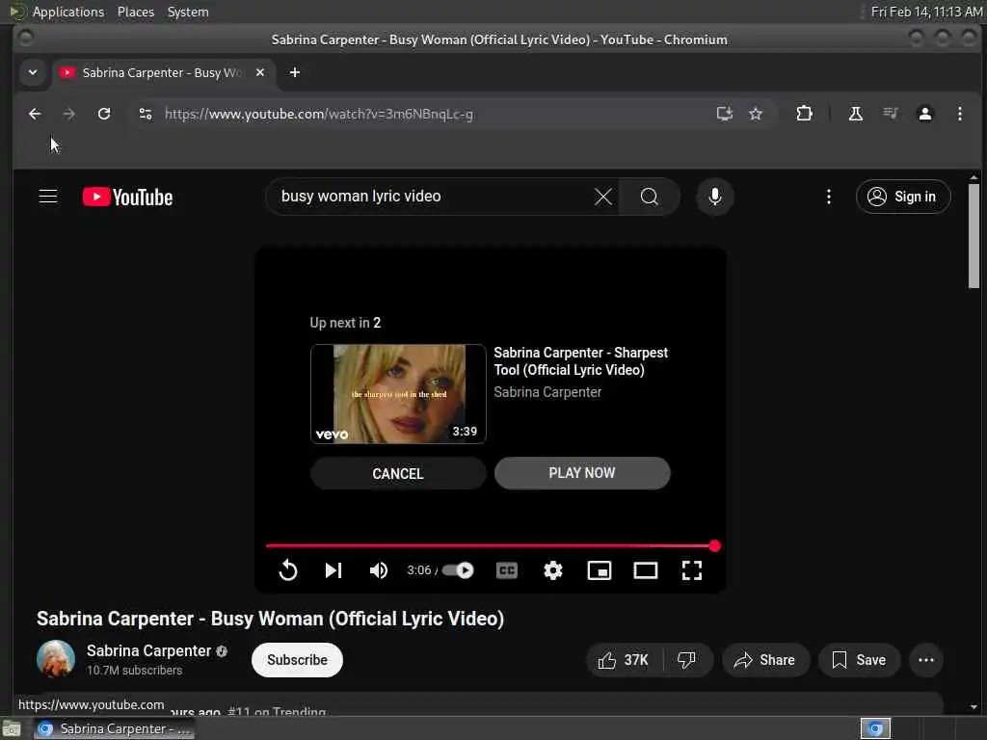Search with your voice microphone icon
The image size is (987, 740).
(714, 197)
